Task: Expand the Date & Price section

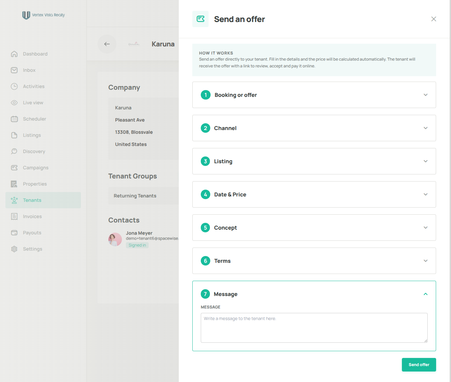Action: click(314, 194)
